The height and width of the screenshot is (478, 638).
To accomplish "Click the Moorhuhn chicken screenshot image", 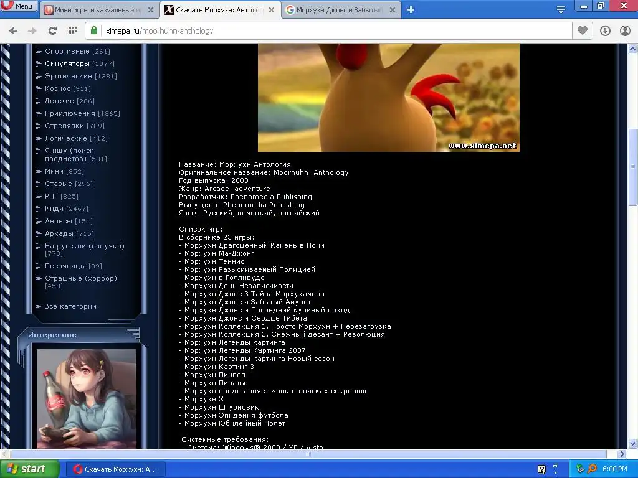I will [x=389, y=98].
